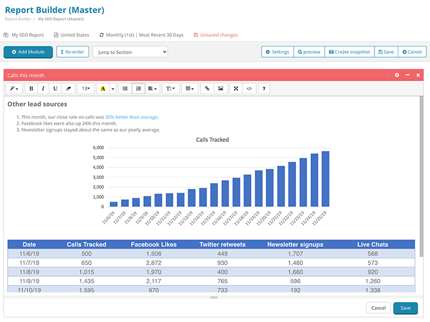Screen dimensions: 430x322
Task: Insert a picture using the image icon
Action: click(220, 88)
